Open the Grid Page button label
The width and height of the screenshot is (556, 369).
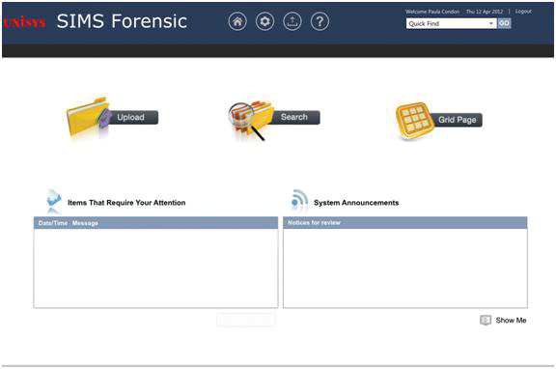coord(457,120)
